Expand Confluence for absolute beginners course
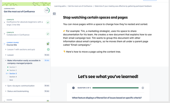This screenshot has width=170, height=103. (4, 22)
